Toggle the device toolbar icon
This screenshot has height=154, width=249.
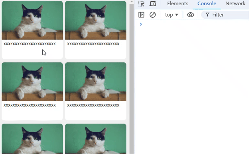coord(153,4)
